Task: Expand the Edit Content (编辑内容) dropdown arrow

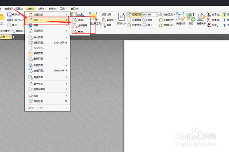Action: pos(181,26)
